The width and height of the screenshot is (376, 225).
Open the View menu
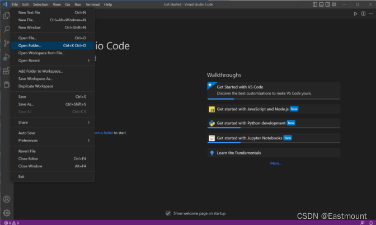pos(57,4)
